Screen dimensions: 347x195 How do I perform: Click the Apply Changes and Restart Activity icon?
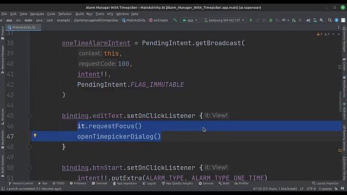(258, 20)
